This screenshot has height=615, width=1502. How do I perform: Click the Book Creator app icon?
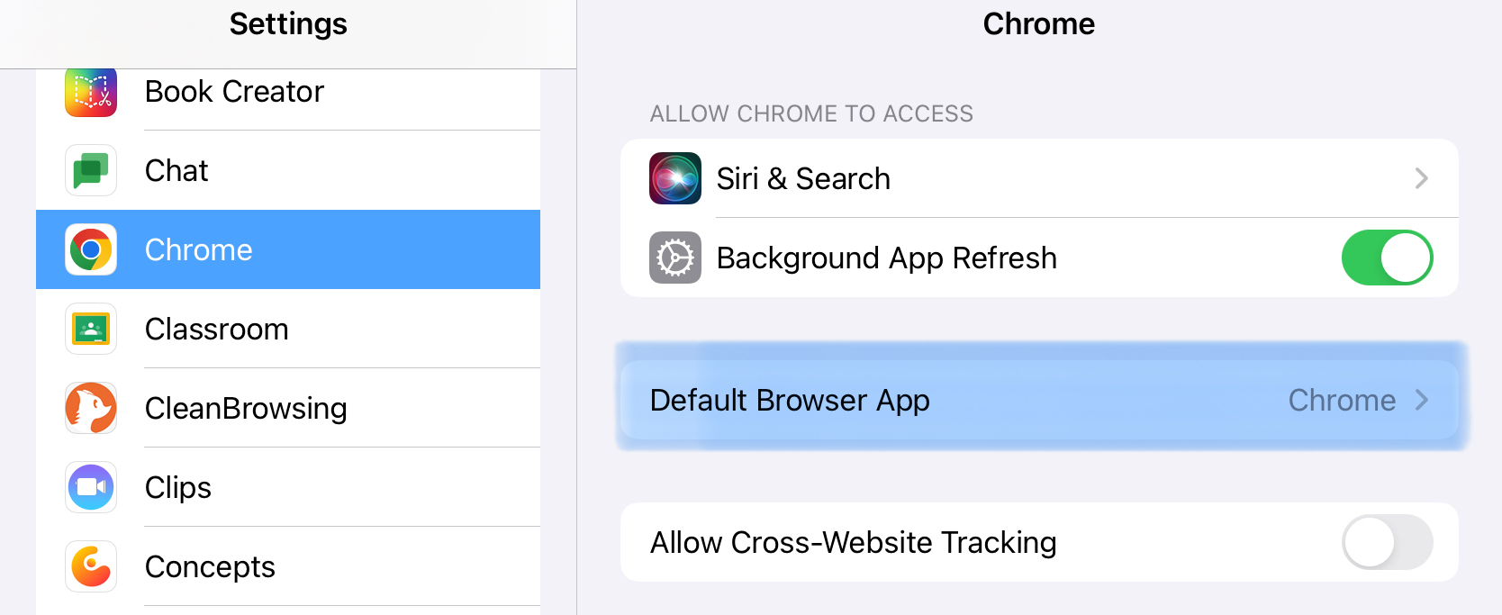(x=91, y=92)
